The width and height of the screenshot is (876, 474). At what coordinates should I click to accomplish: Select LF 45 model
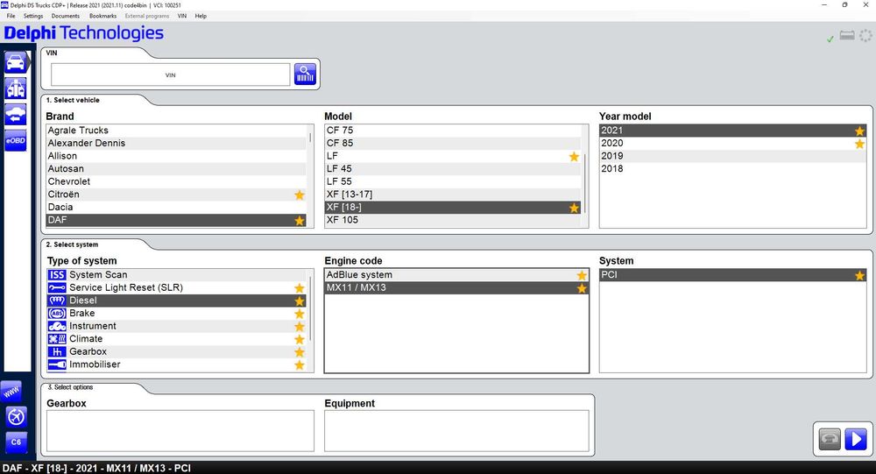tap(453, 169)
